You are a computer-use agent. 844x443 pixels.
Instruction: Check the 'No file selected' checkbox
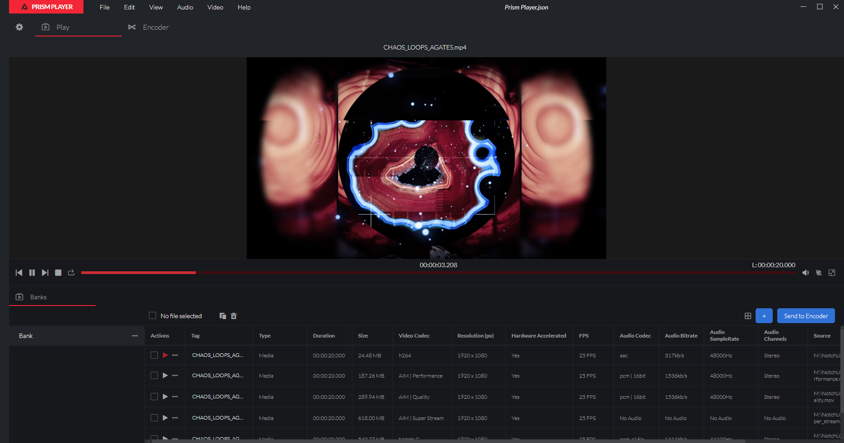(152, 315)
